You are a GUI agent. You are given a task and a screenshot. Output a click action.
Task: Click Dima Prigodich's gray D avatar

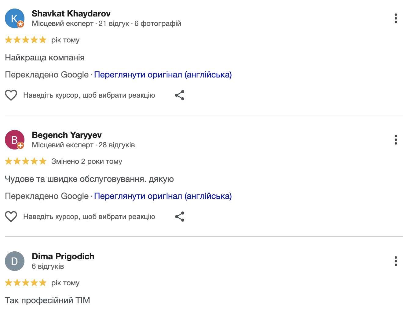click(14, 261)
